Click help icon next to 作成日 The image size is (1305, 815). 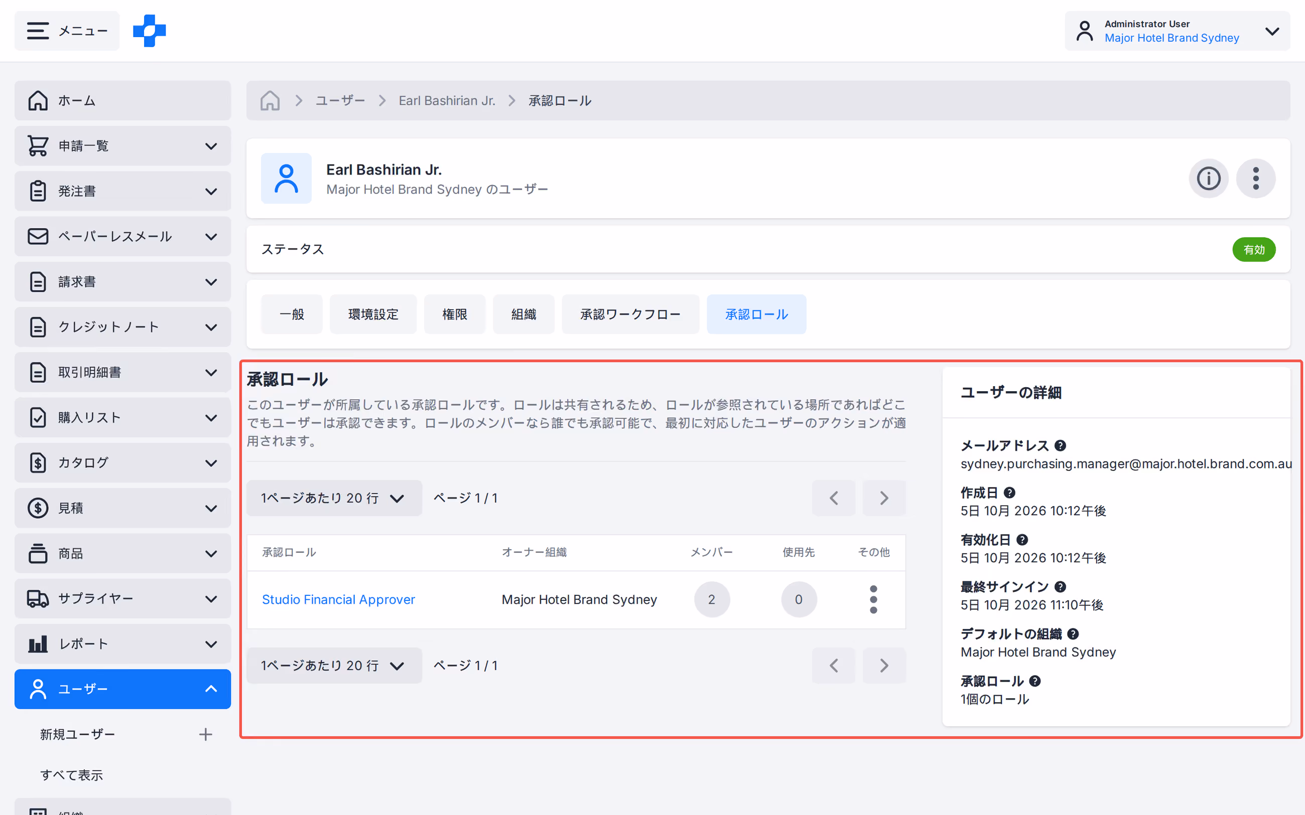point(1009,493)
